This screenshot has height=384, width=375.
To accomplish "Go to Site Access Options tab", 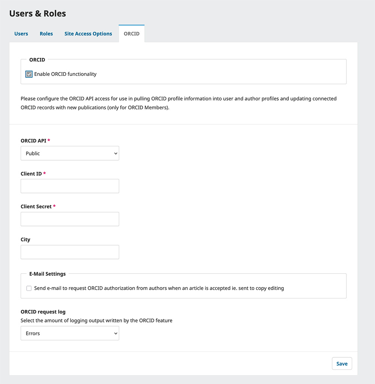I will point(88,33).
